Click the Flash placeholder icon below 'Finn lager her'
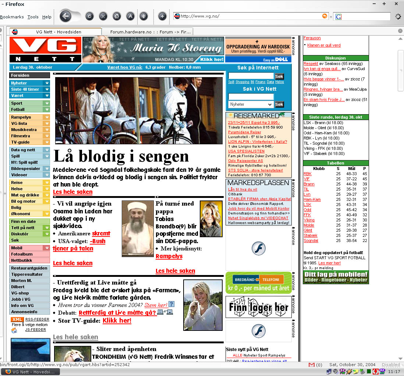 [258, 331]
